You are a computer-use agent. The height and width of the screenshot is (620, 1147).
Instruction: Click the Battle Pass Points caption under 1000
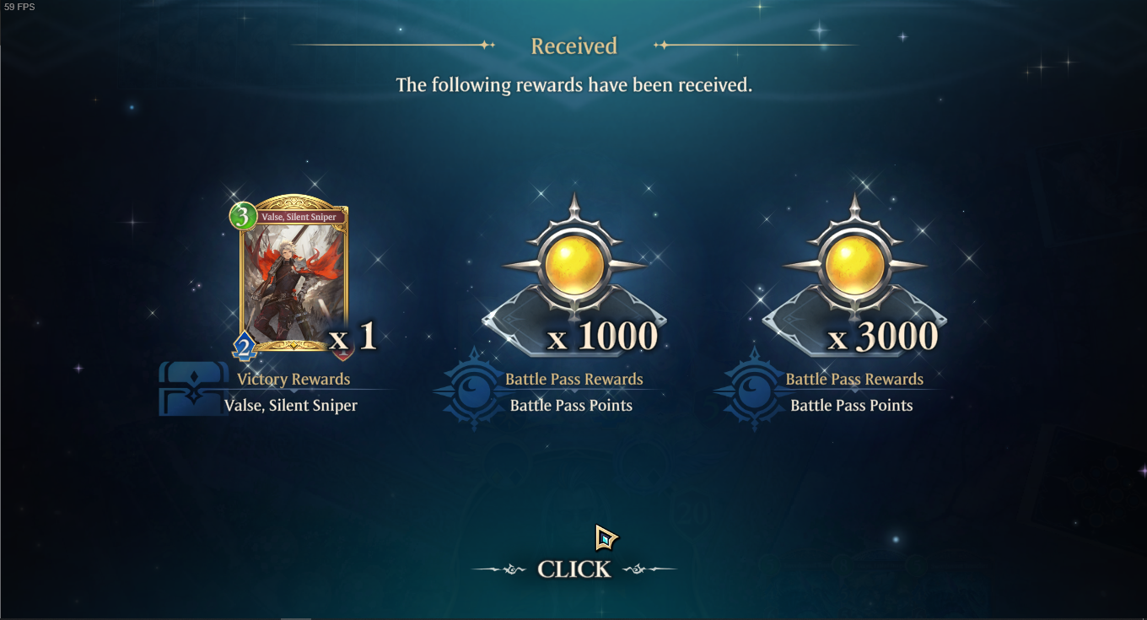click(x=571, y=406)
